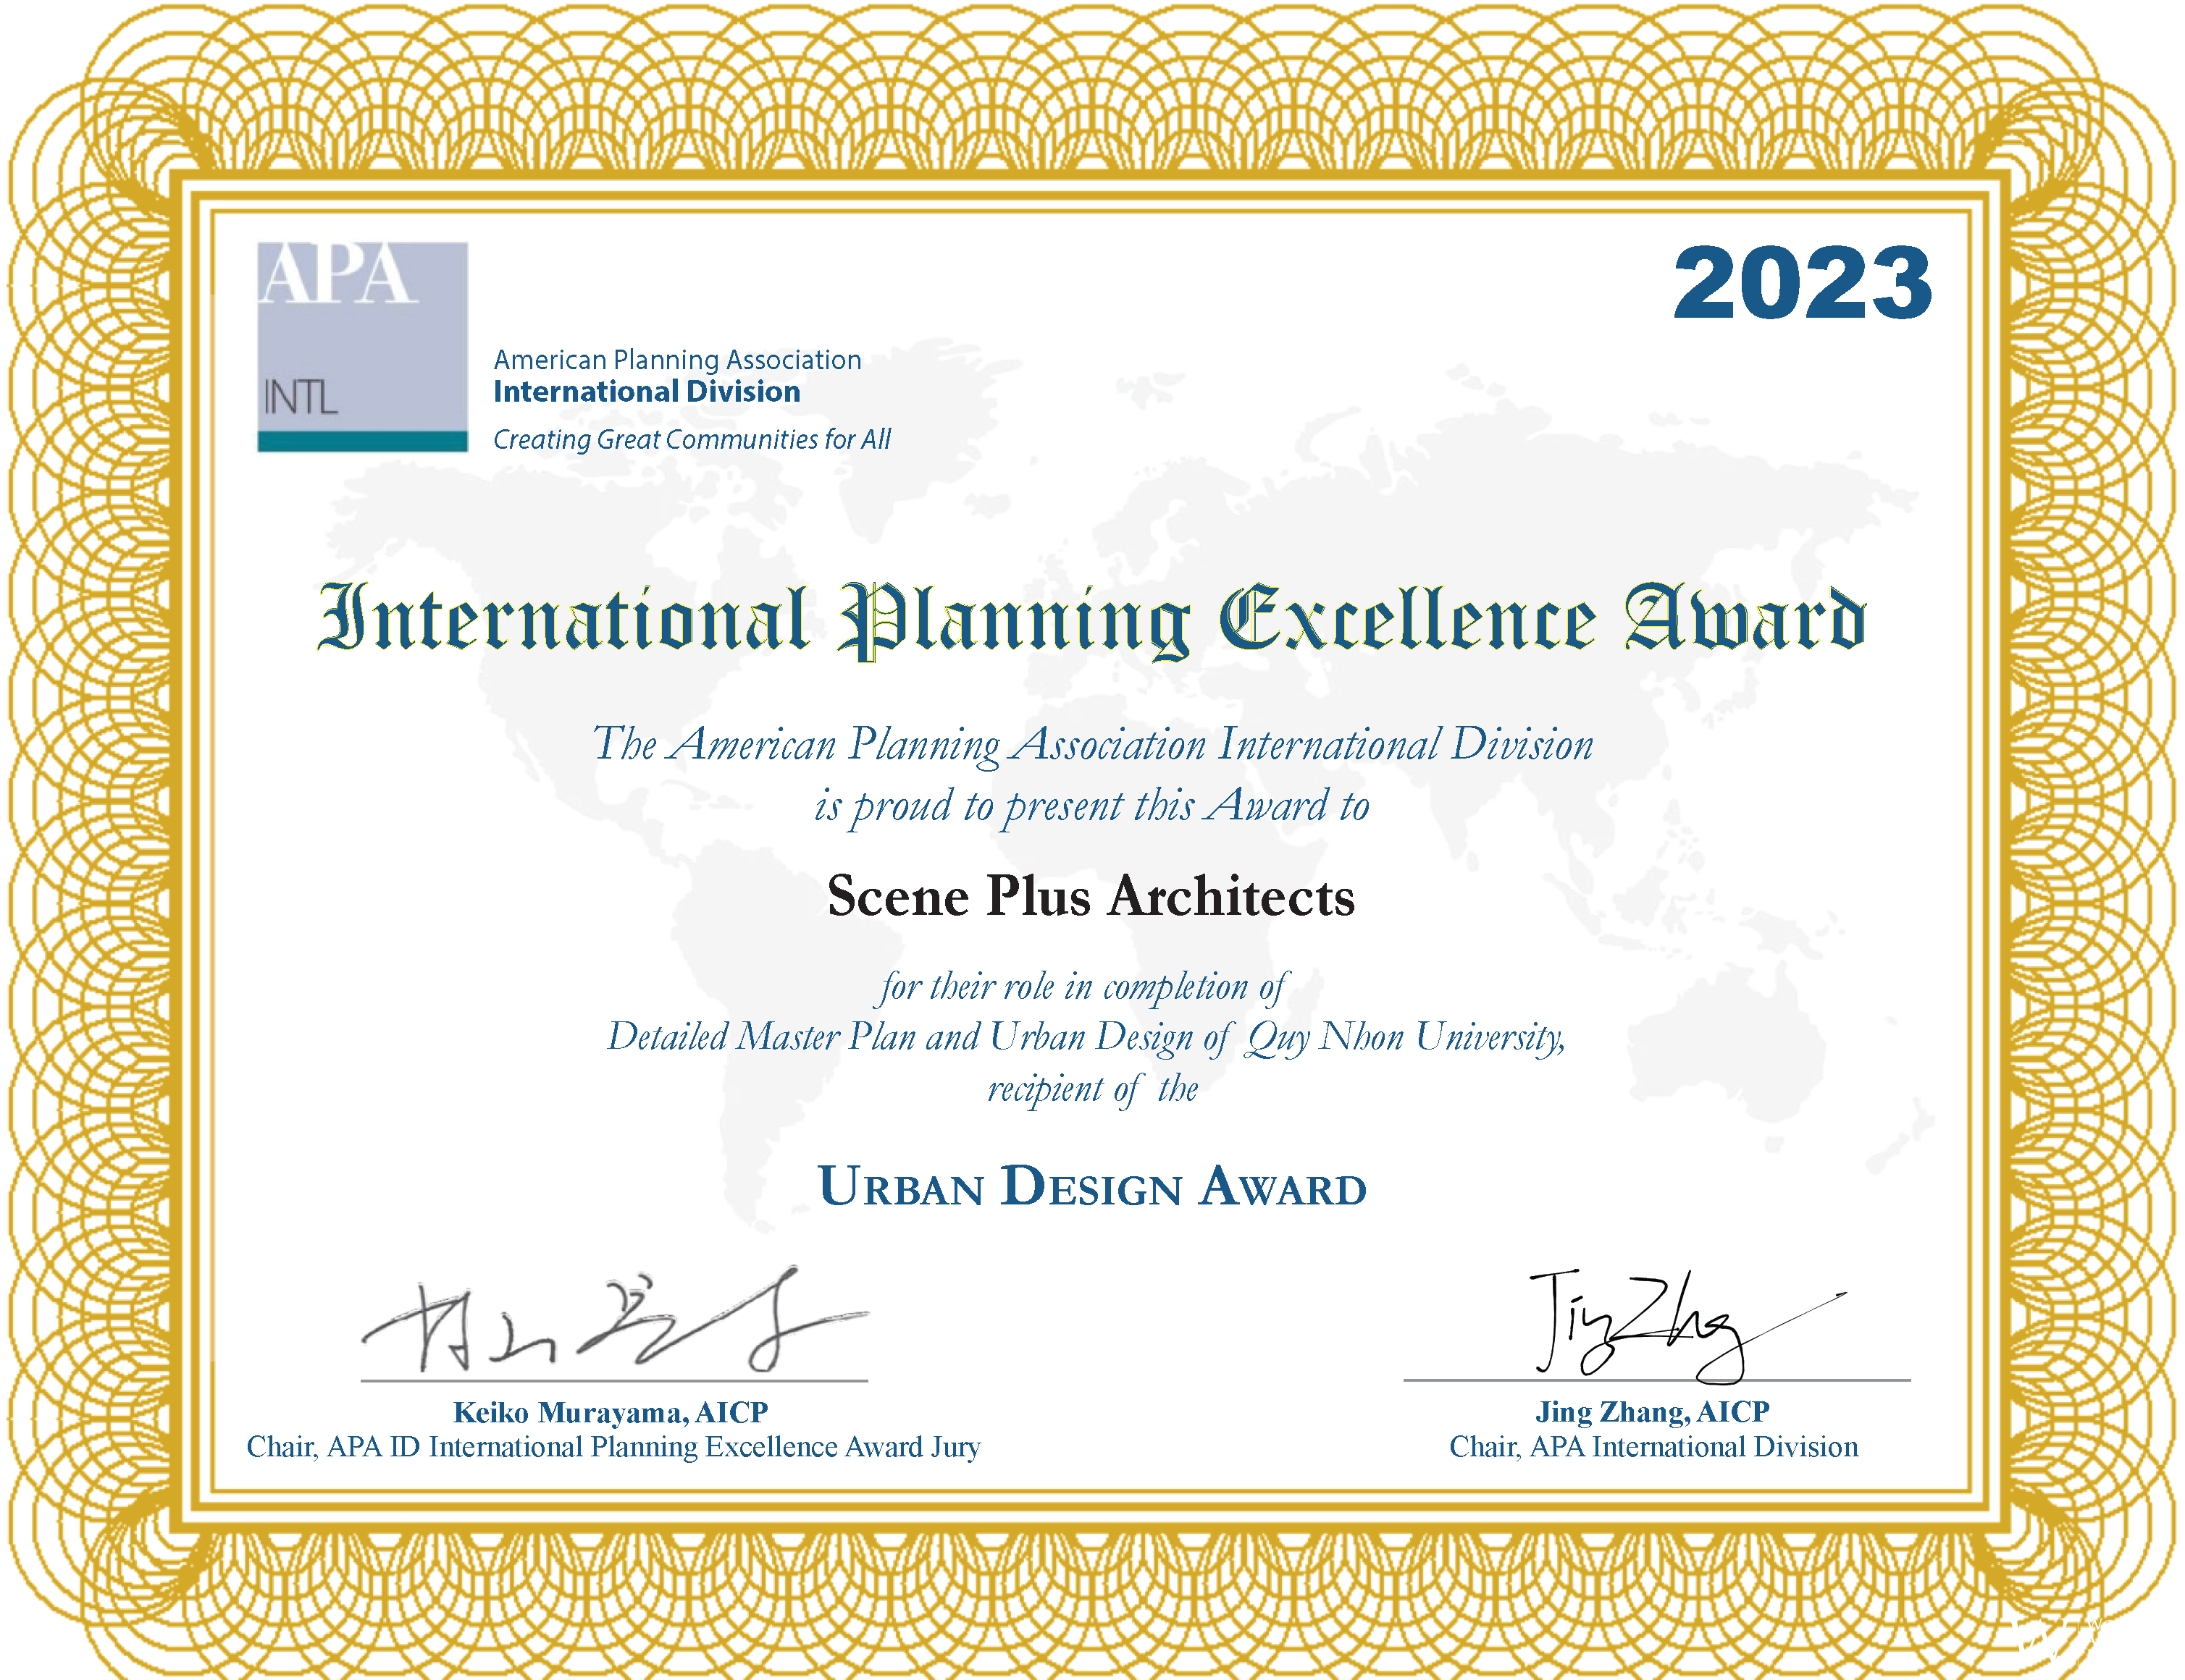
Task: Click 'for their role in completion of'
Action: tap(1084, 988)
